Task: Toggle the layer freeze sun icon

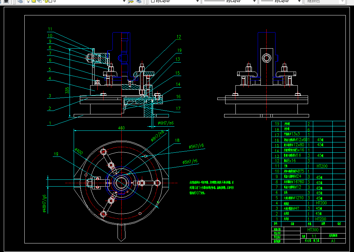Action: 34,1
